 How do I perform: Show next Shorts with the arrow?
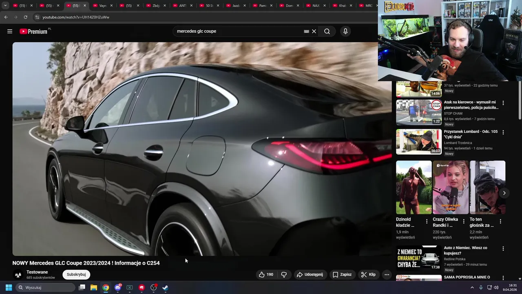pos(504,193)
